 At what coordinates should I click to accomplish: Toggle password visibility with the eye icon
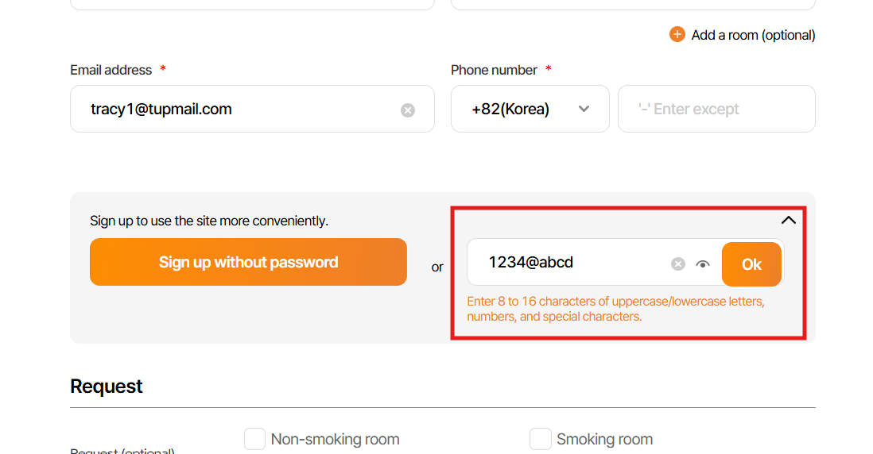coord(703,264)
